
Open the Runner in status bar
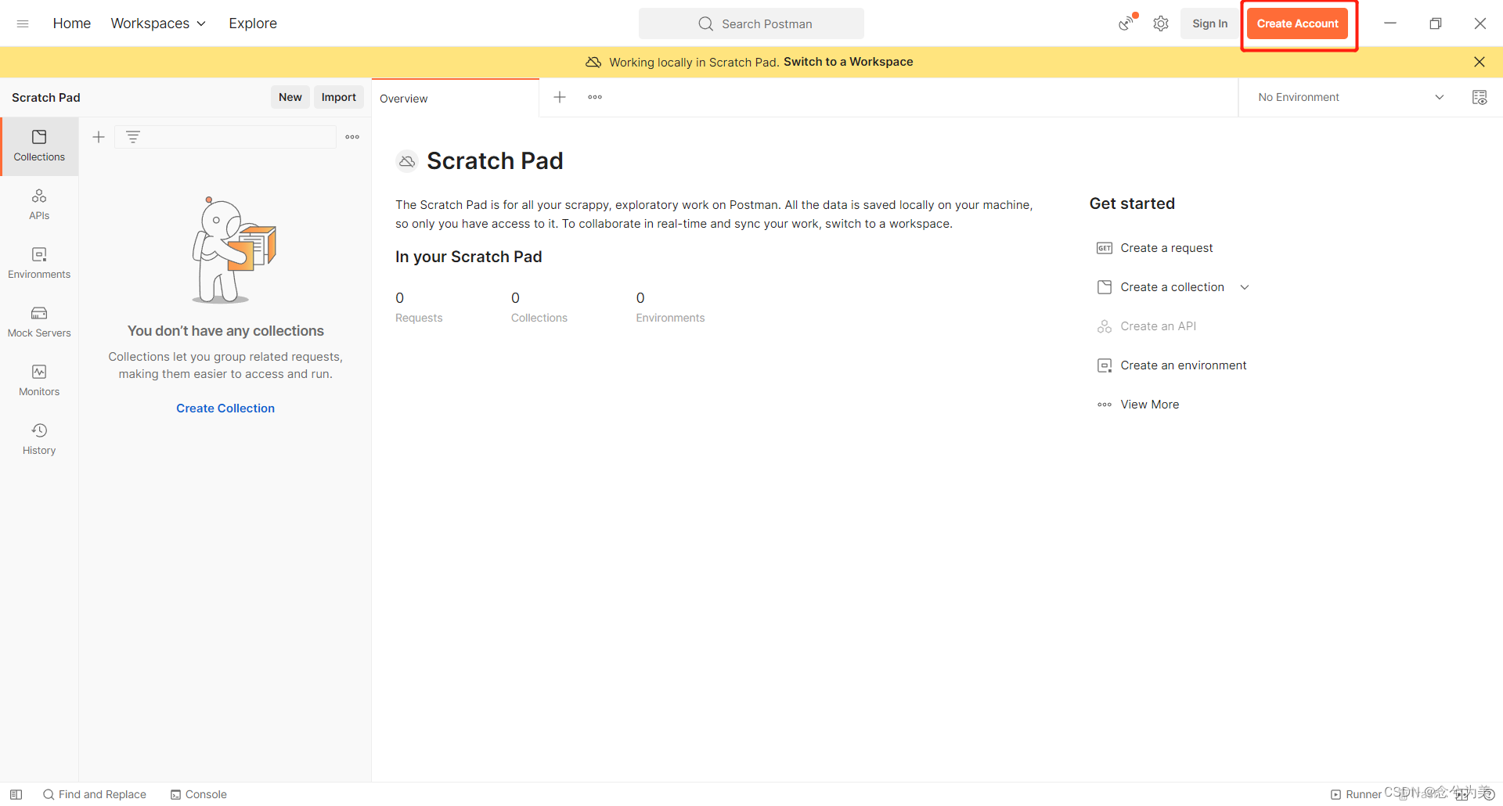(x=1356, y=794)
